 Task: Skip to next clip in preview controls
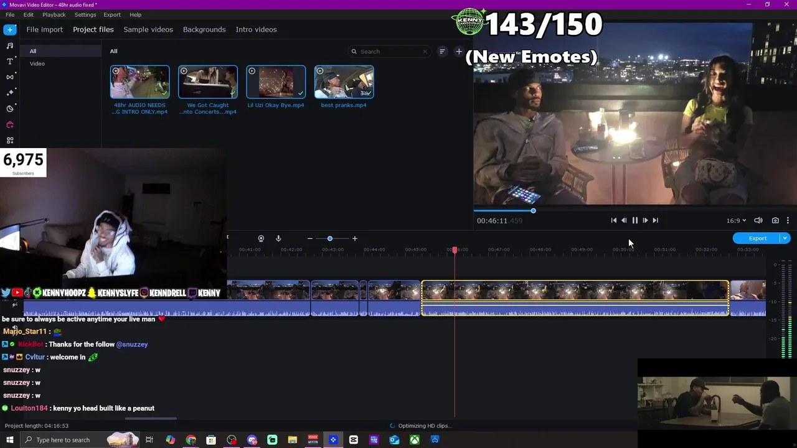(x=655, y=220)
